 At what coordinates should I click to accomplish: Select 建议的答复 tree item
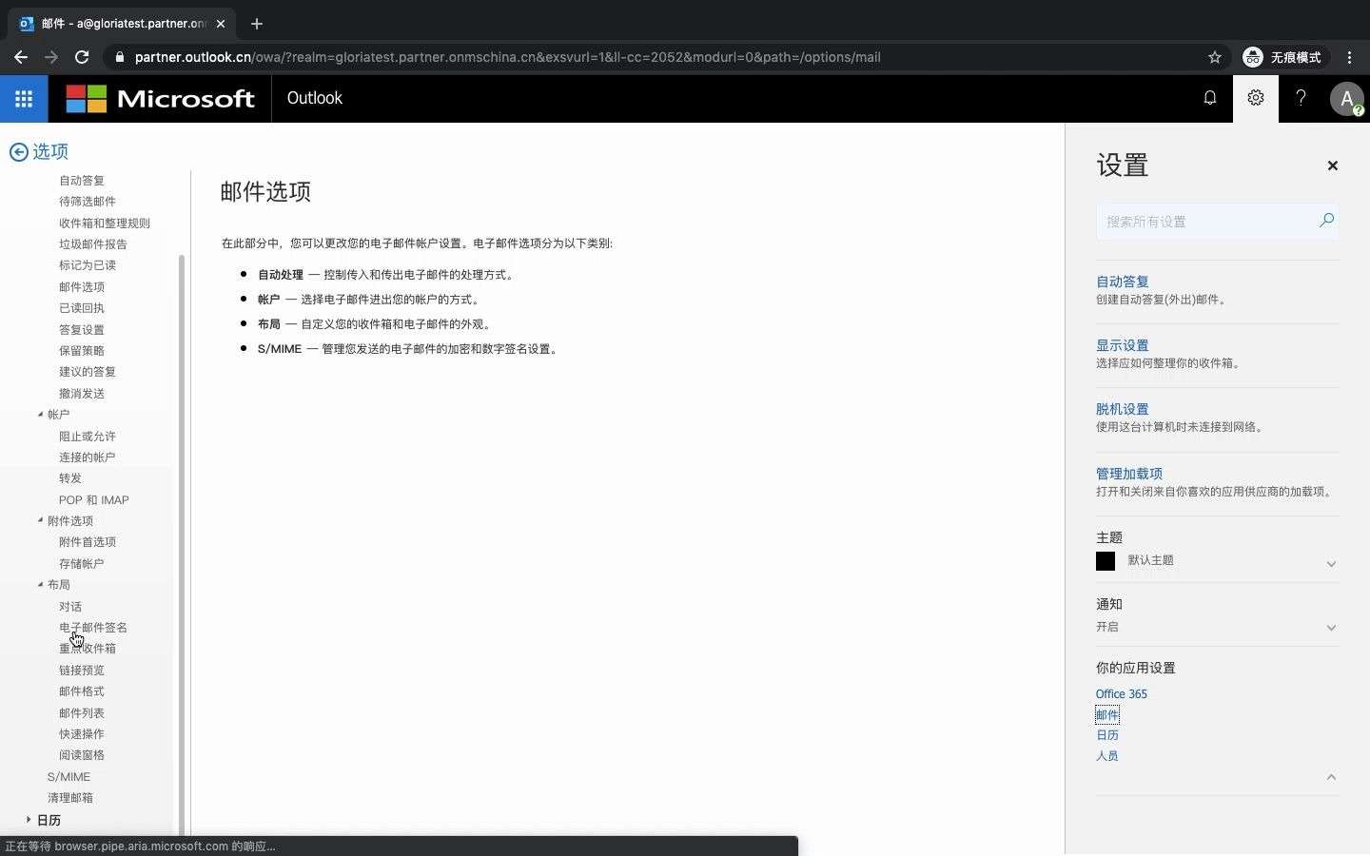click(x=88, y=372)
